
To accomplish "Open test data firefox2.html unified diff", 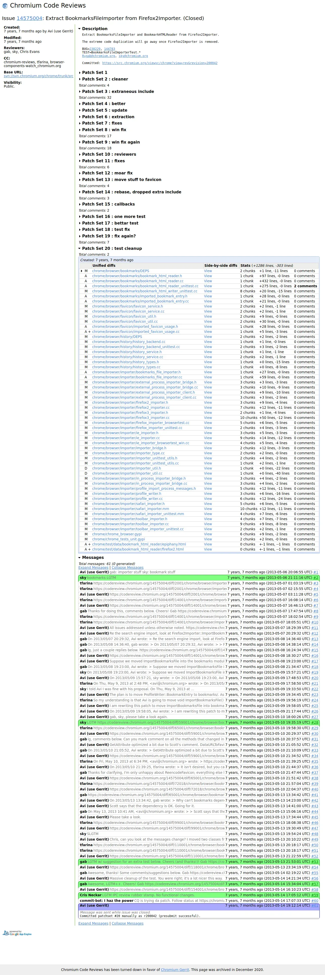I will pyautogui.click(x=138, y=549).
